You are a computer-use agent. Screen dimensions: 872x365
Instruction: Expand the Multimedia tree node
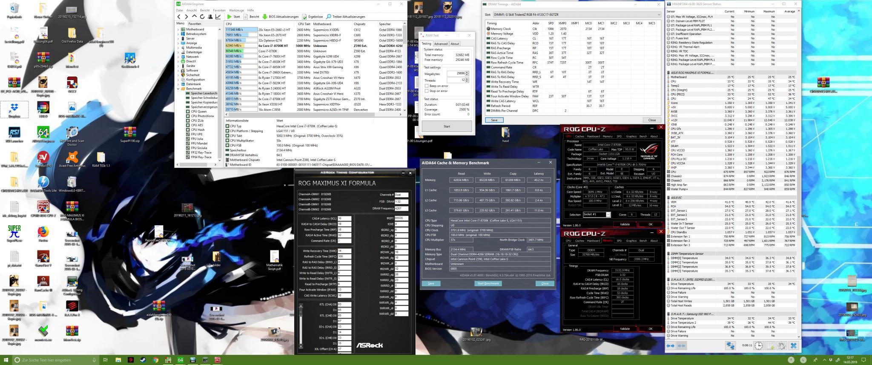click(178, 48)
